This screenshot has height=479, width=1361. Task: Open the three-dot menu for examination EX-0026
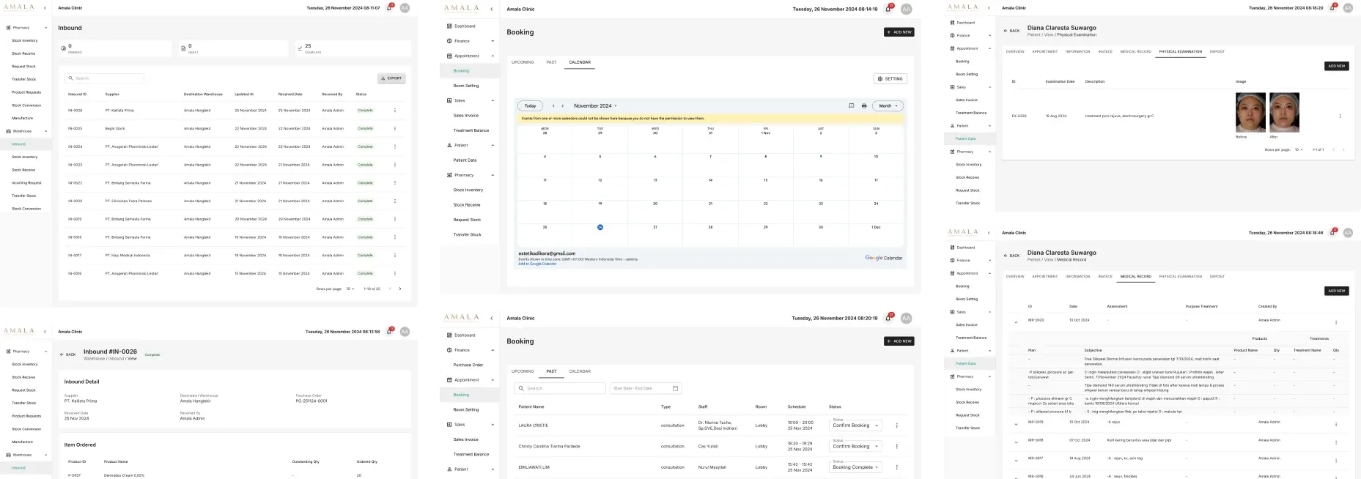click(1340, 116)
